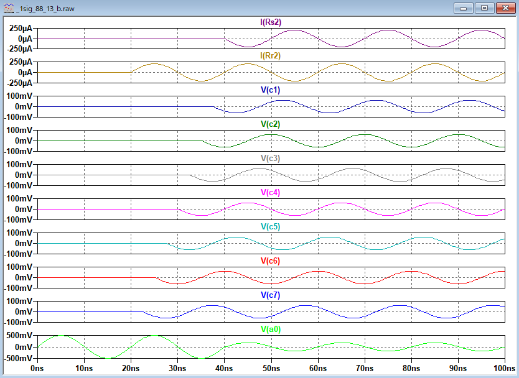Click 100mV axis label of V(c2) pane
The height and width of the screenshot is (378, 519).
pos(19,131)
